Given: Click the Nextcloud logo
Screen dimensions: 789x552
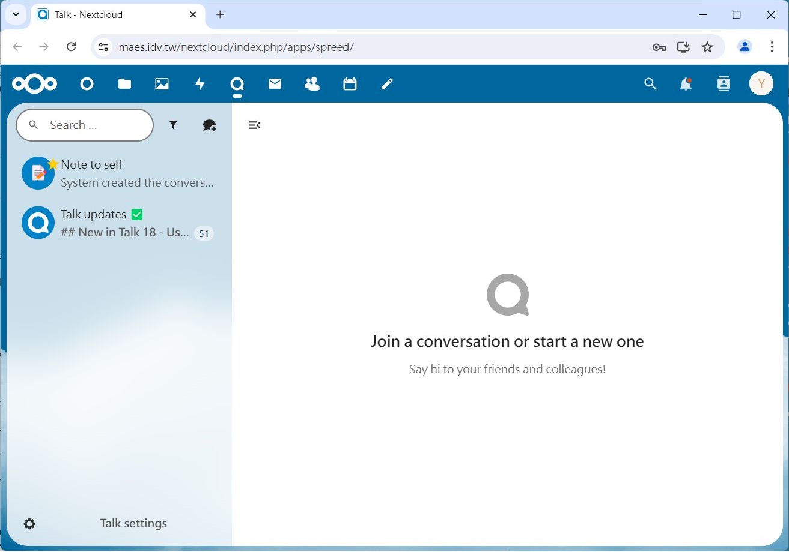Looking at the screenshot, I should coord(35,84).
